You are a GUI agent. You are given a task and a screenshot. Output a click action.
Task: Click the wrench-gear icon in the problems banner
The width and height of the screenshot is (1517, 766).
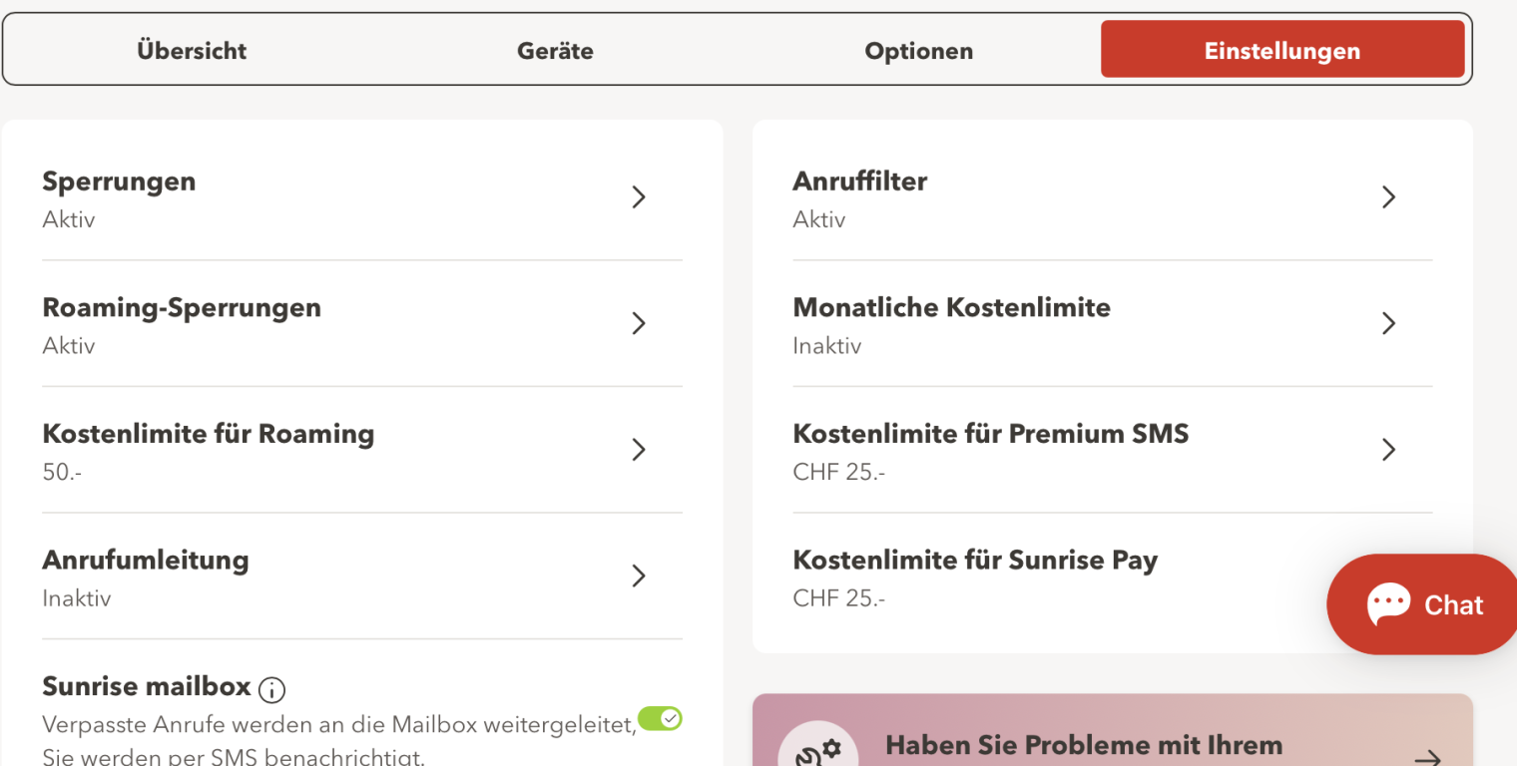click(818, 750)
